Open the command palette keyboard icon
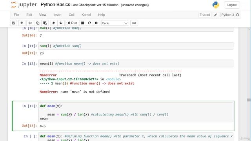The width and height of the screenshot is (251, 141). 134,23
